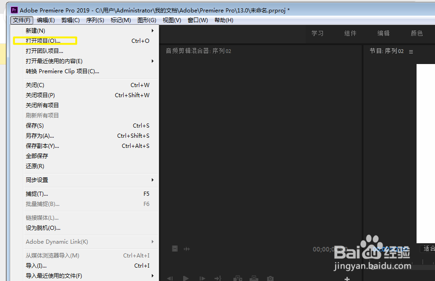Choose 关闭项目(P) entry
Screen dimensions: 435x281
(84, 95)
